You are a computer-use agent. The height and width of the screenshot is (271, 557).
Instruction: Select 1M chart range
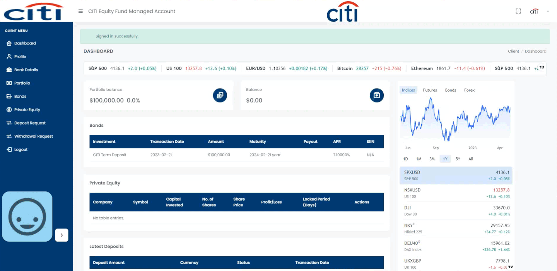coord(419,159)
